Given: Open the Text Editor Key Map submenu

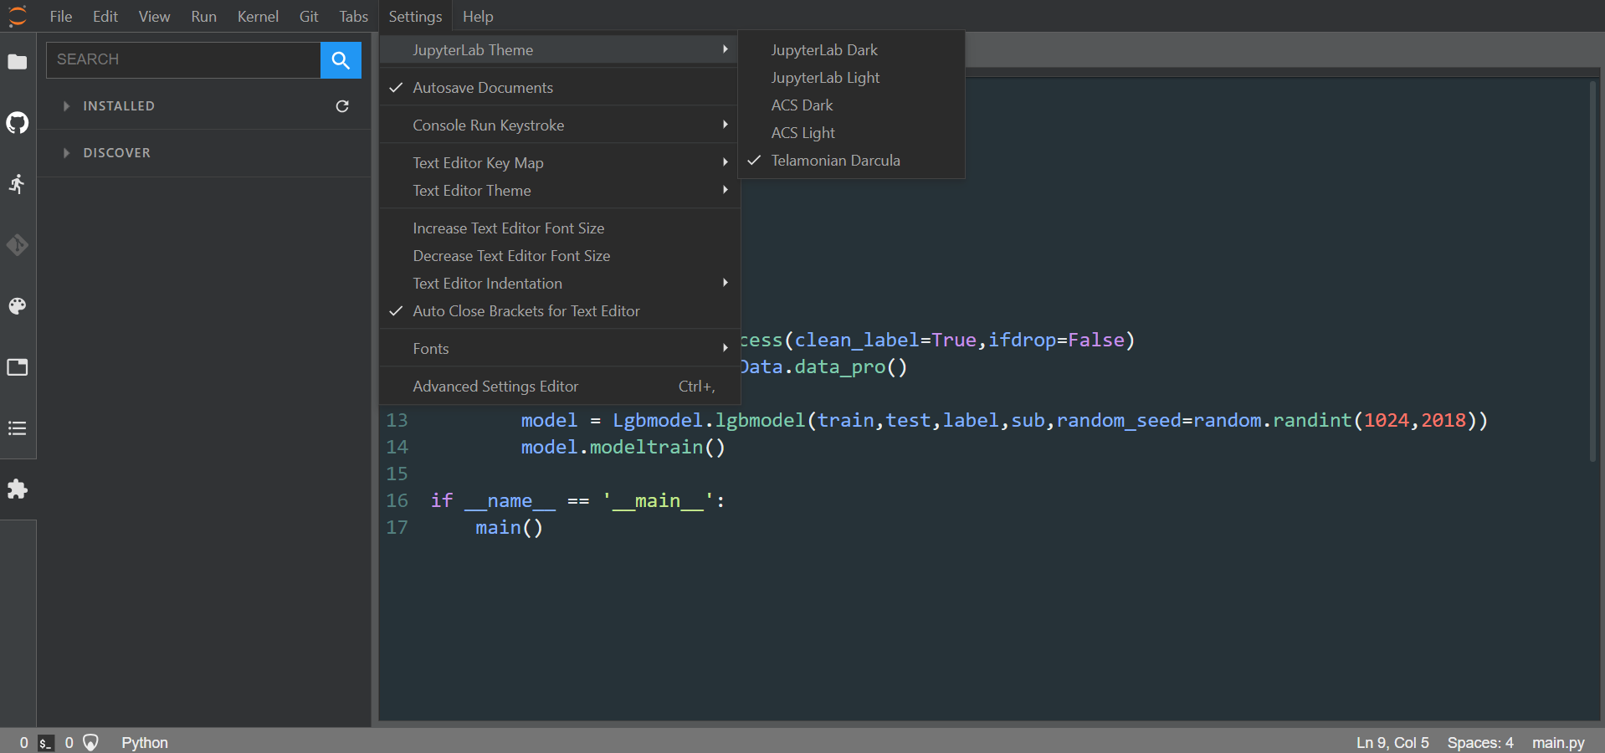Looking at the screenshot, I should click(x=559, y=163).
